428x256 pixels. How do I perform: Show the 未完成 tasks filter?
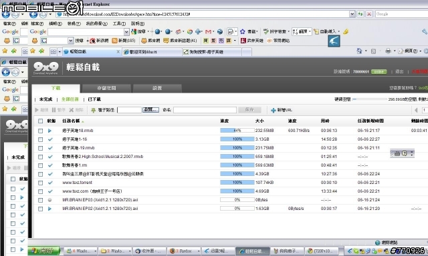pos(45,99)
